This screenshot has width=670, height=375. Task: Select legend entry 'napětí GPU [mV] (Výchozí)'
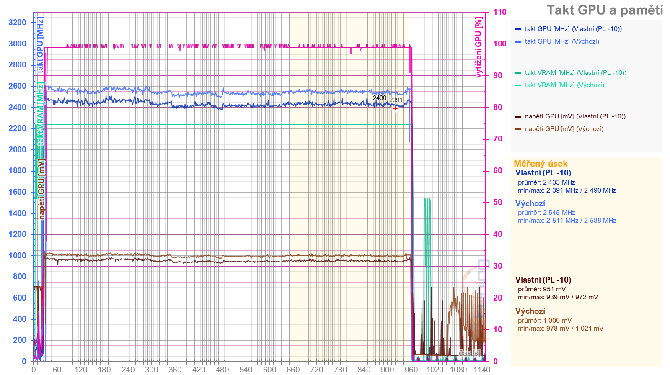pos(564,129)
